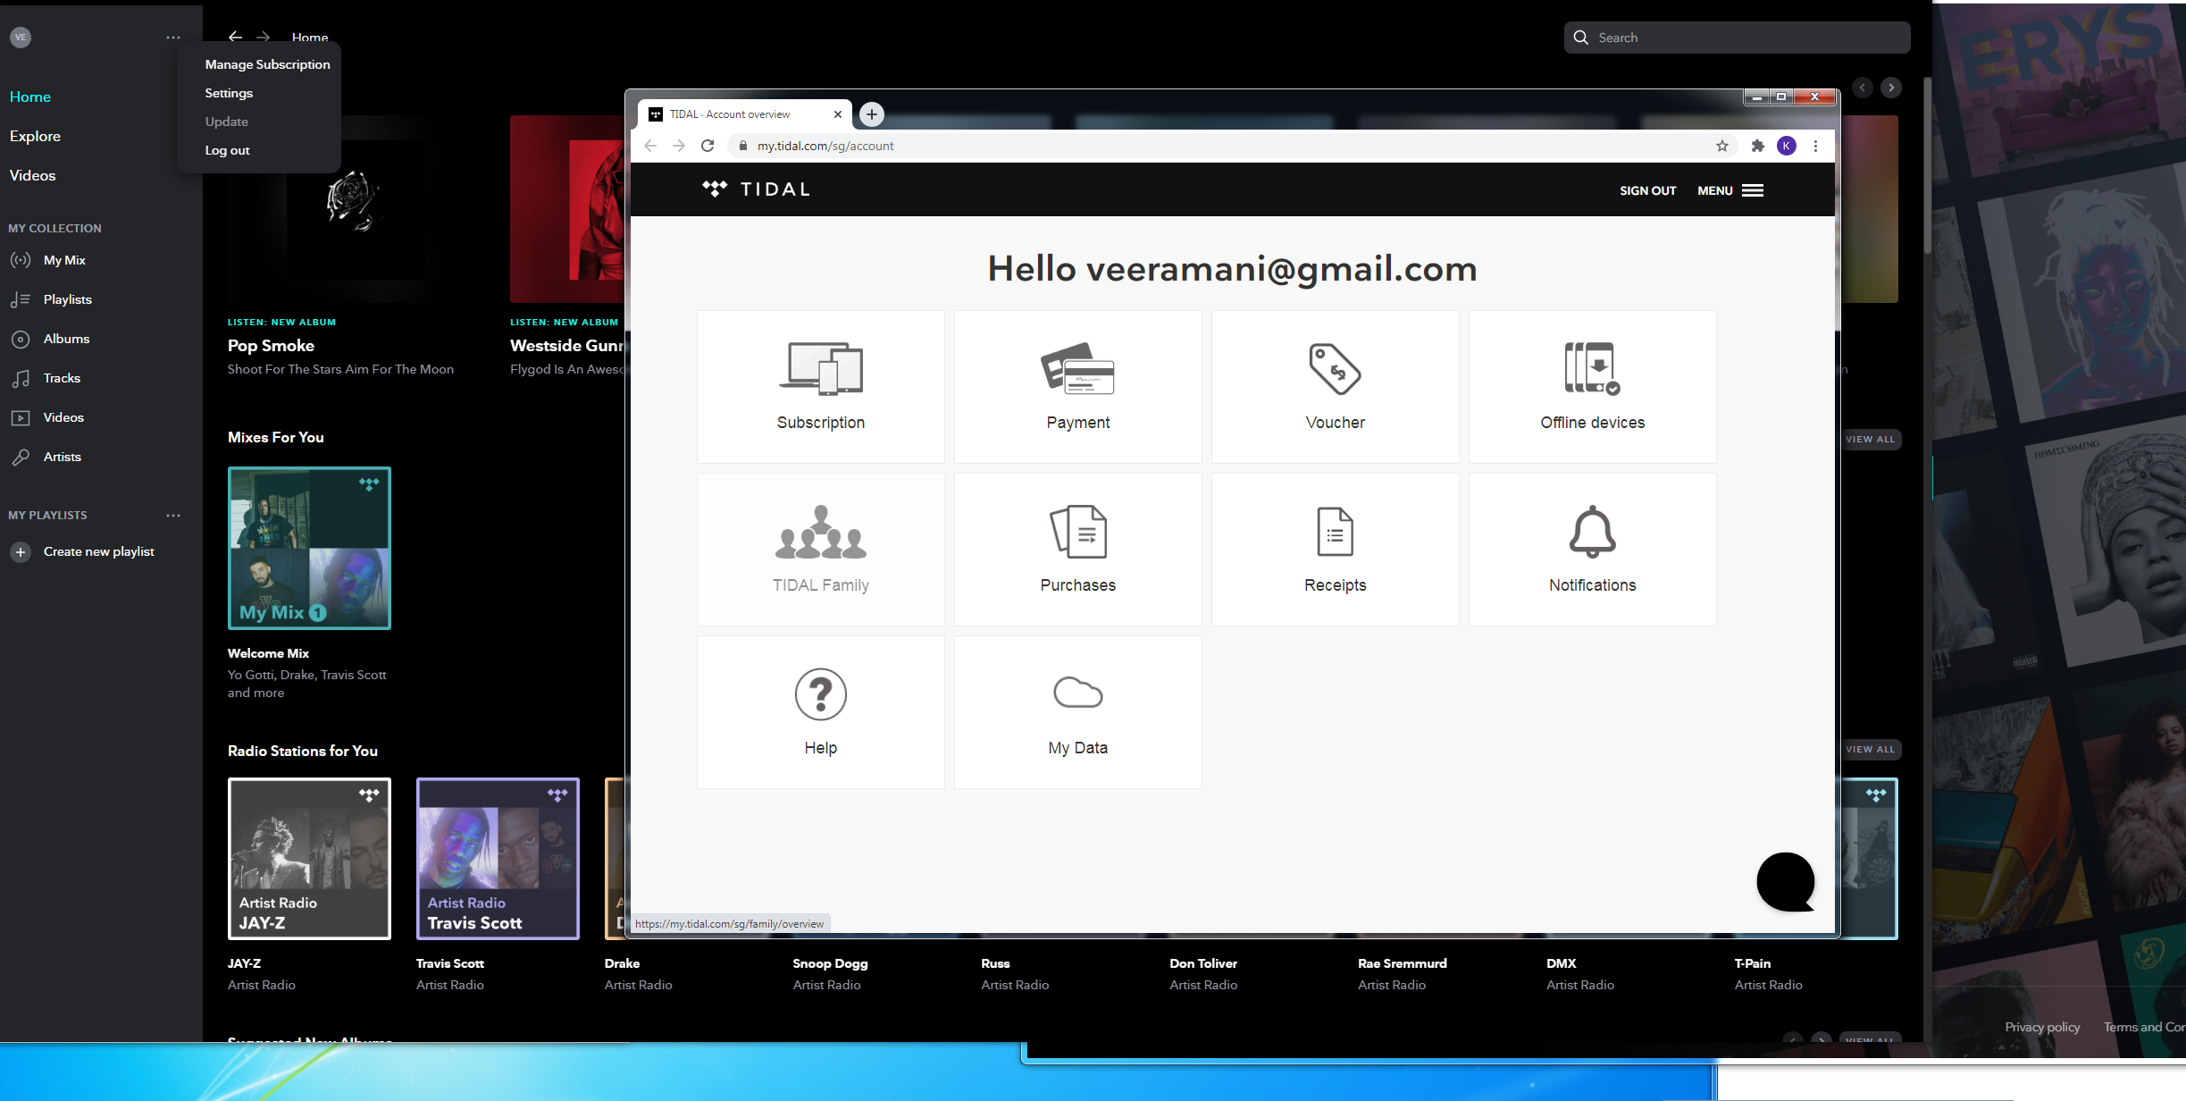Go to Videos in the main sidebar
2186x1101 pixels.
tap(32, 175)
